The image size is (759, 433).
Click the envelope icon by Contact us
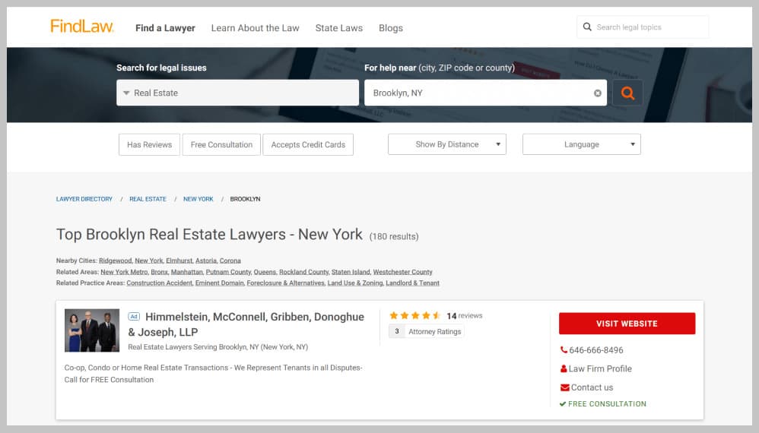(564, 387)
